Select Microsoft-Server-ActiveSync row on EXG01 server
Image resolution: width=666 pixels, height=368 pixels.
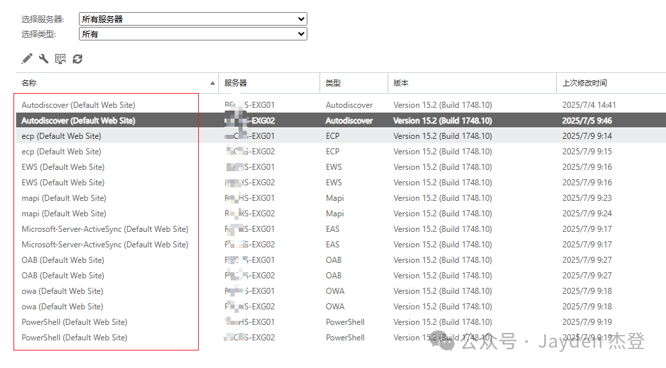pyautogui.click(x=104, y=229)
